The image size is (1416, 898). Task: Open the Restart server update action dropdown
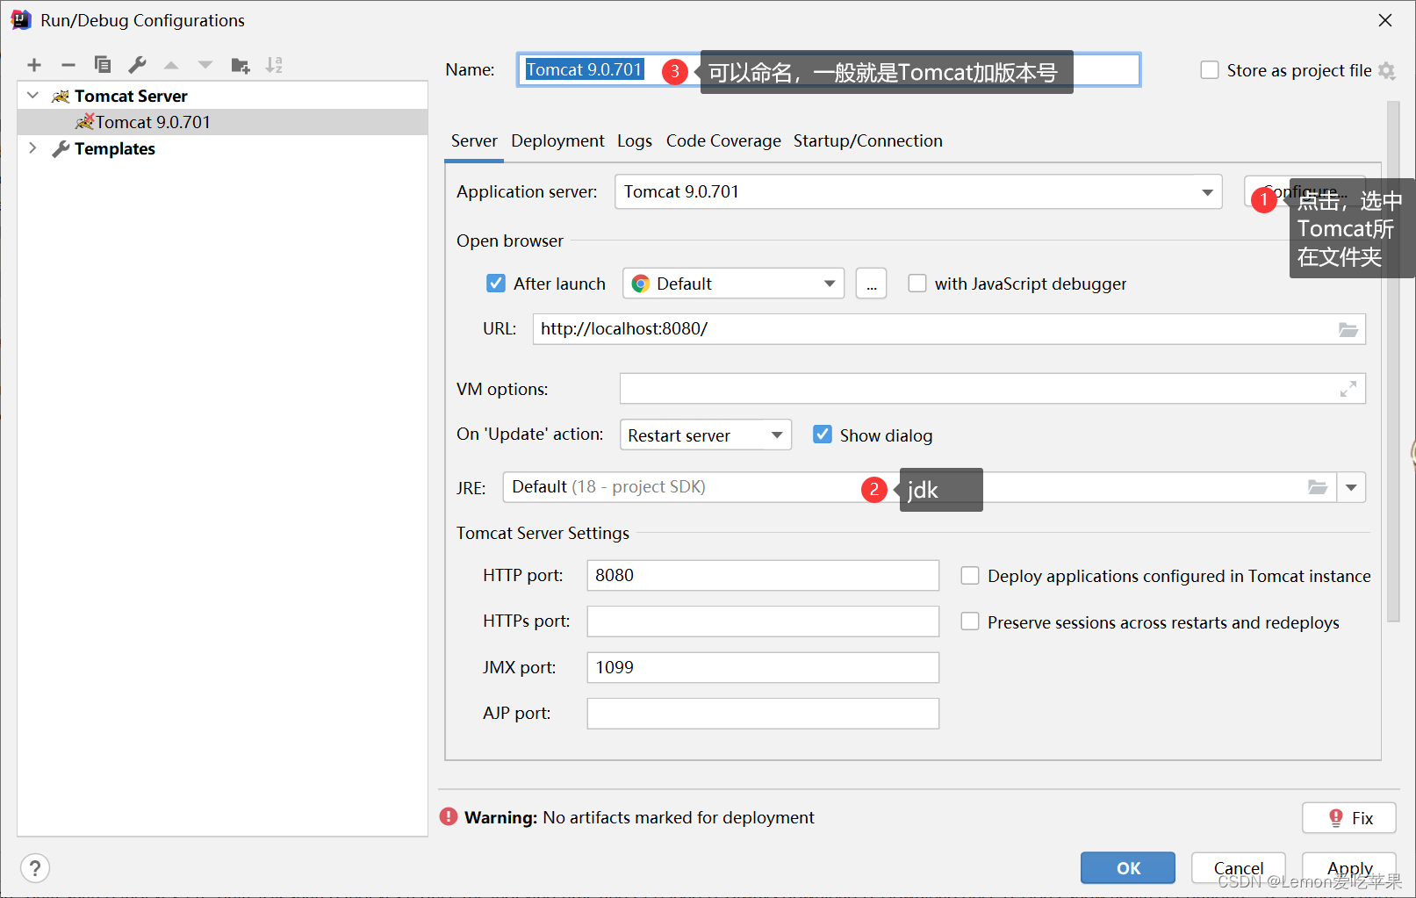(x=706, y=435)
